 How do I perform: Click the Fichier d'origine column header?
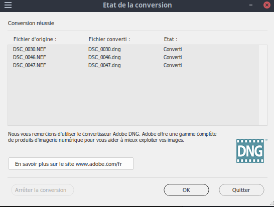35,39
